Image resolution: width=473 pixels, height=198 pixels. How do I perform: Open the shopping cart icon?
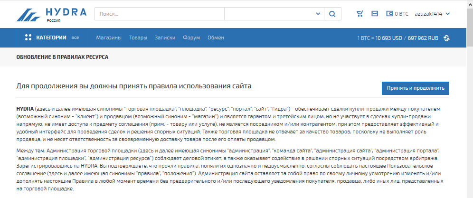pos(359,14)
